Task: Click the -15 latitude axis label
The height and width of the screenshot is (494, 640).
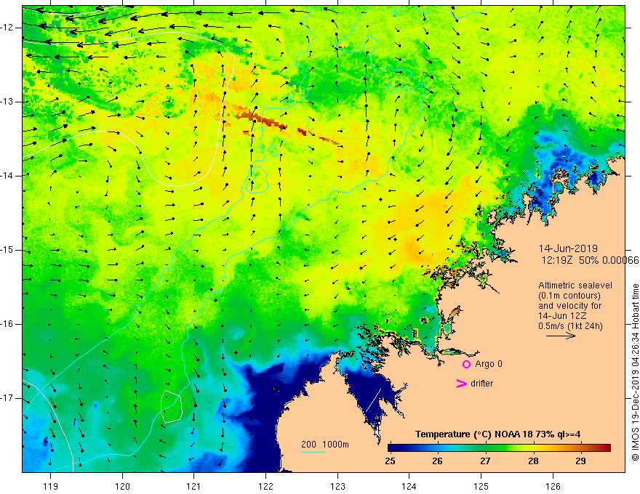Action: tap(8, 250)
